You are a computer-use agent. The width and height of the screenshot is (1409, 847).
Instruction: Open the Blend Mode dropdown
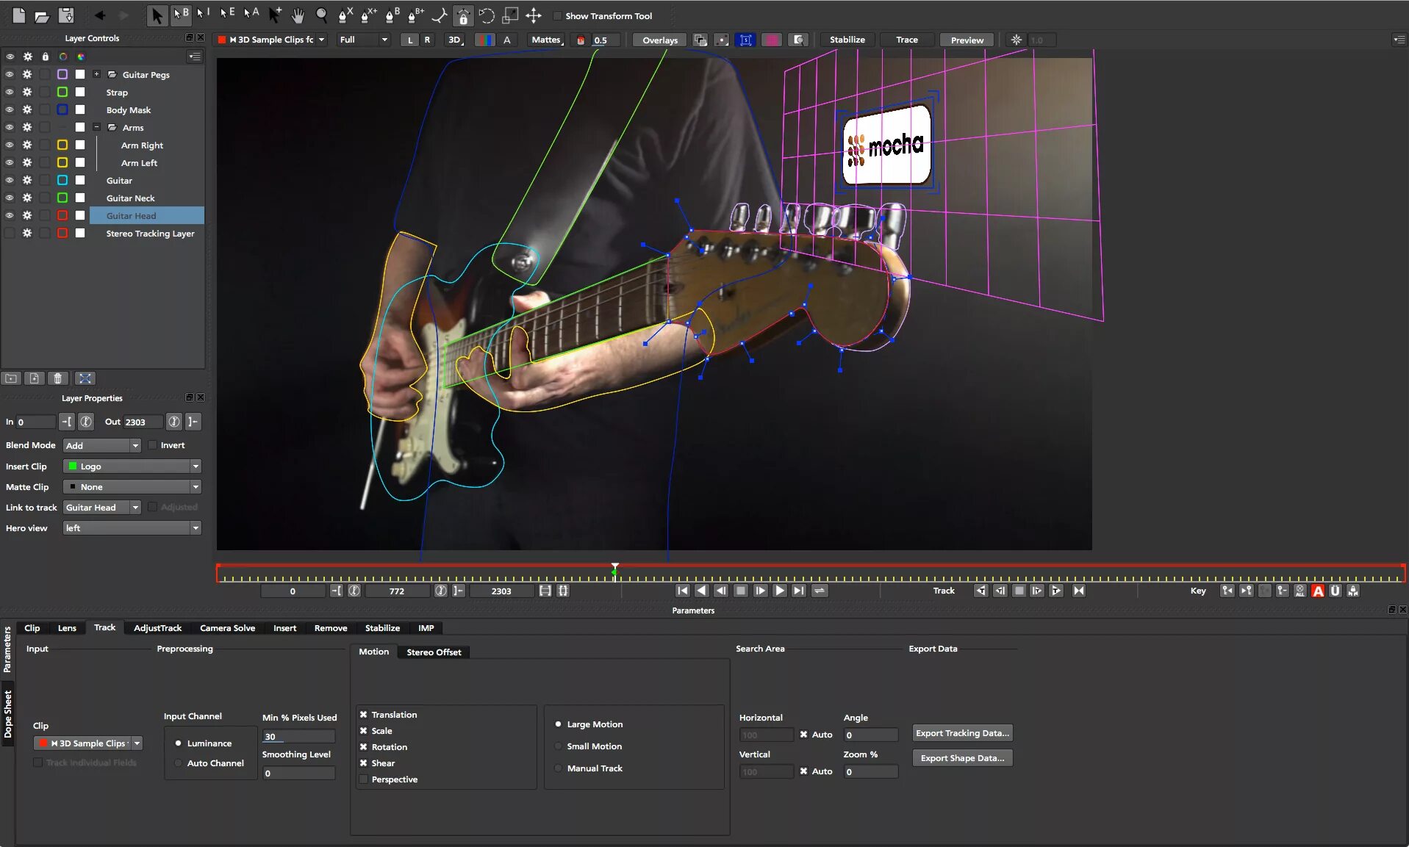point(101,445)
